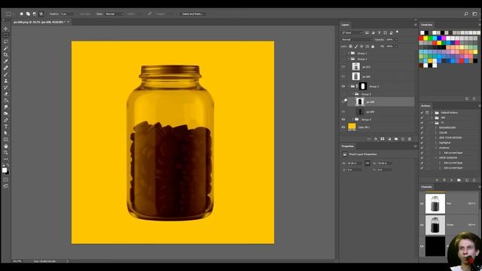Click the play action button in Actions panel
The image size is (482, 271).
(x=452, y=180)
